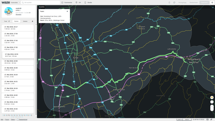Switch to the Gebiete tab
Screen dimensions: 215x121
[x=25, y=21]
